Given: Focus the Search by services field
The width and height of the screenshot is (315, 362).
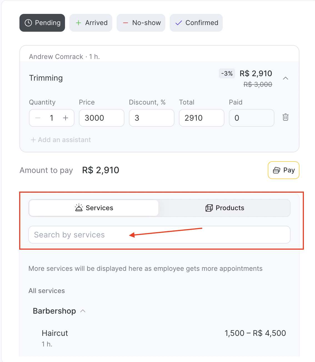Looking at the screenshot, I should 159,235.
